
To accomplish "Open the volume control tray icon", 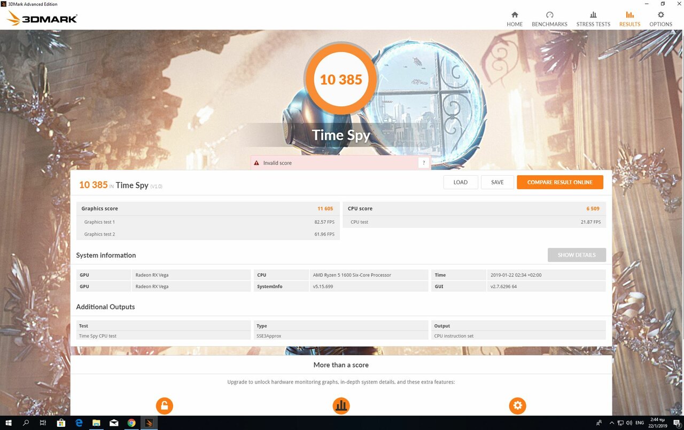I will [x=628, y=423].
